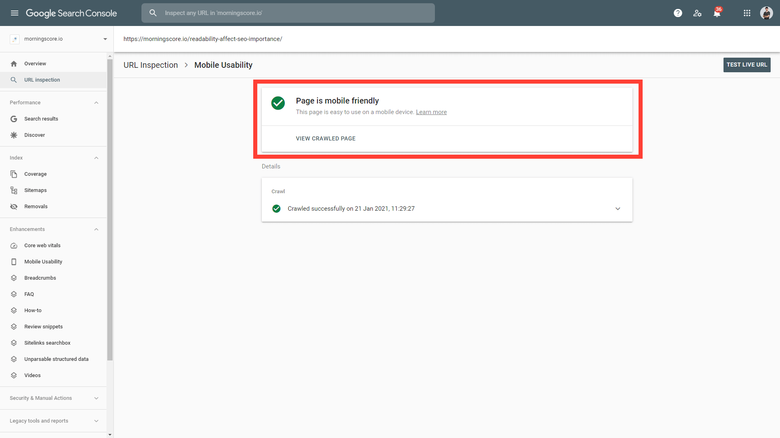Click the search magnifier icon in top bar
Screen dimensions: 780x438
point(153,13)
